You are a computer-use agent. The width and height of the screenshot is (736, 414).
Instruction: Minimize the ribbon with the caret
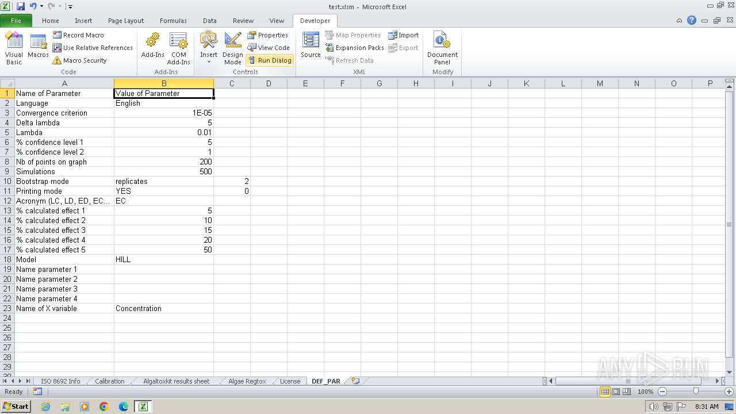point(680,20)
